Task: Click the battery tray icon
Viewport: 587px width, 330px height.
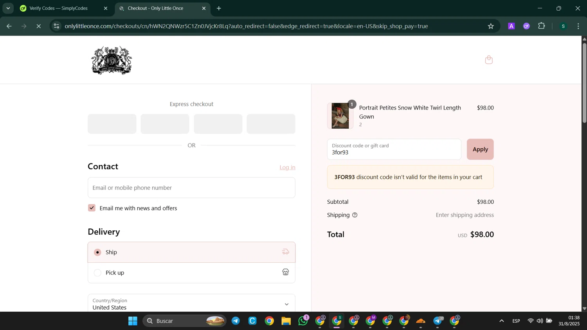Action: coord(549,321)
